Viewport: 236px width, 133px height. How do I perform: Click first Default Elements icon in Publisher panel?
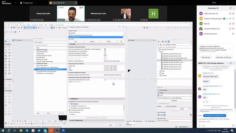159,115
